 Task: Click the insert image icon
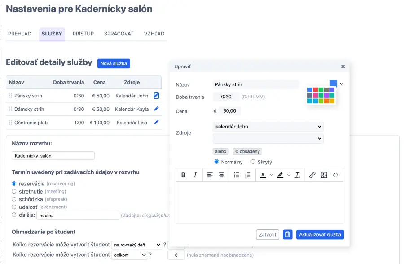[x=324, y=175]
